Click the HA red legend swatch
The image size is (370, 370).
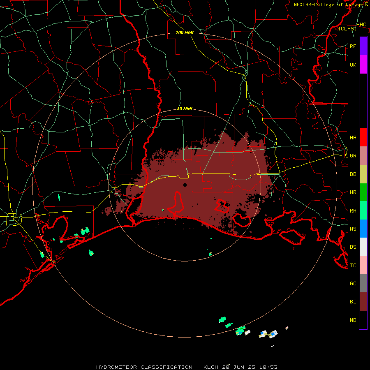[363, 137]
